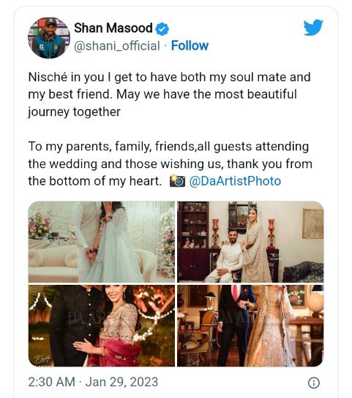View photo of bride in red dress
Viewport: 352px width, 398px height.
click(102, 326)
